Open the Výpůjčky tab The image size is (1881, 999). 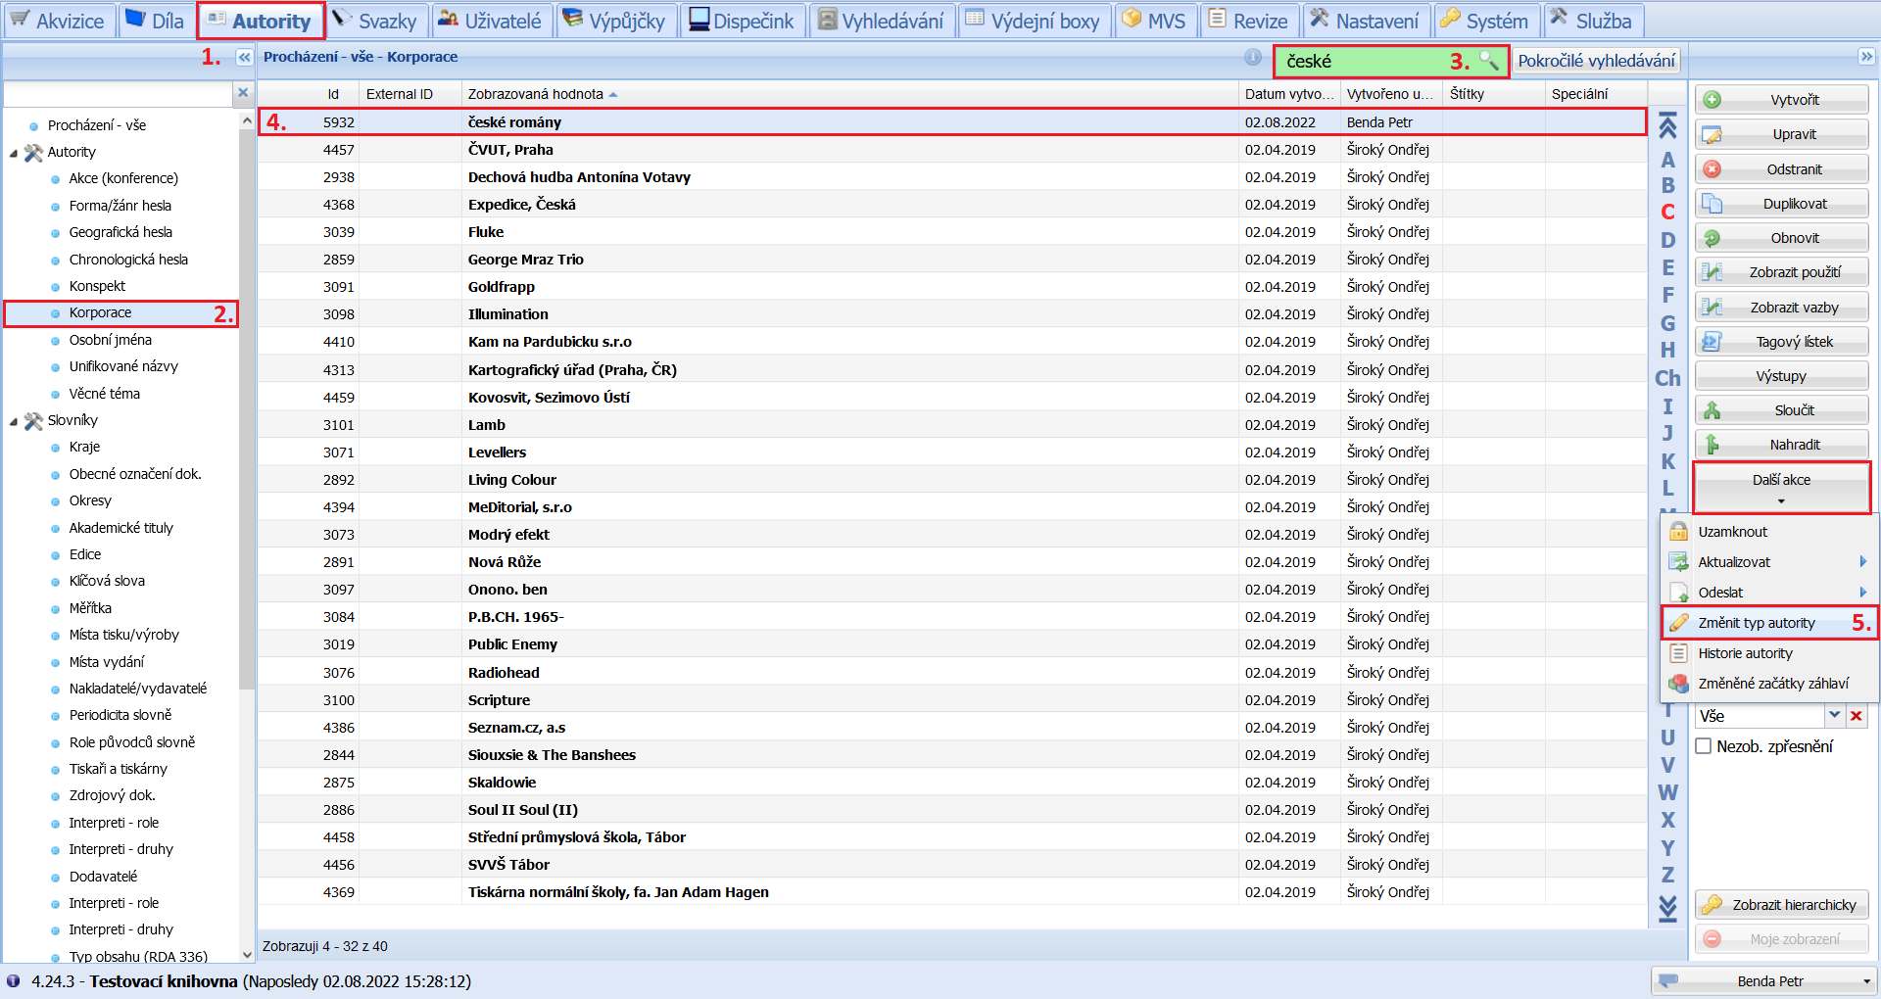(x=615, y=21)
